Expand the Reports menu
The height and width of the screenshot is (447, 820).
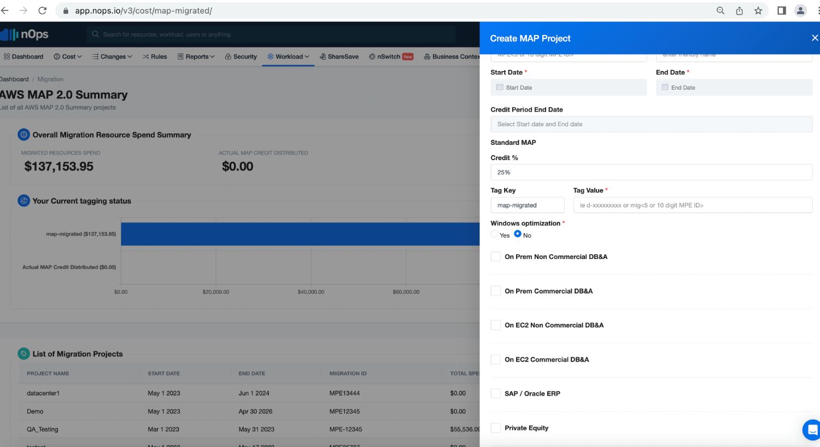[196, 57]
